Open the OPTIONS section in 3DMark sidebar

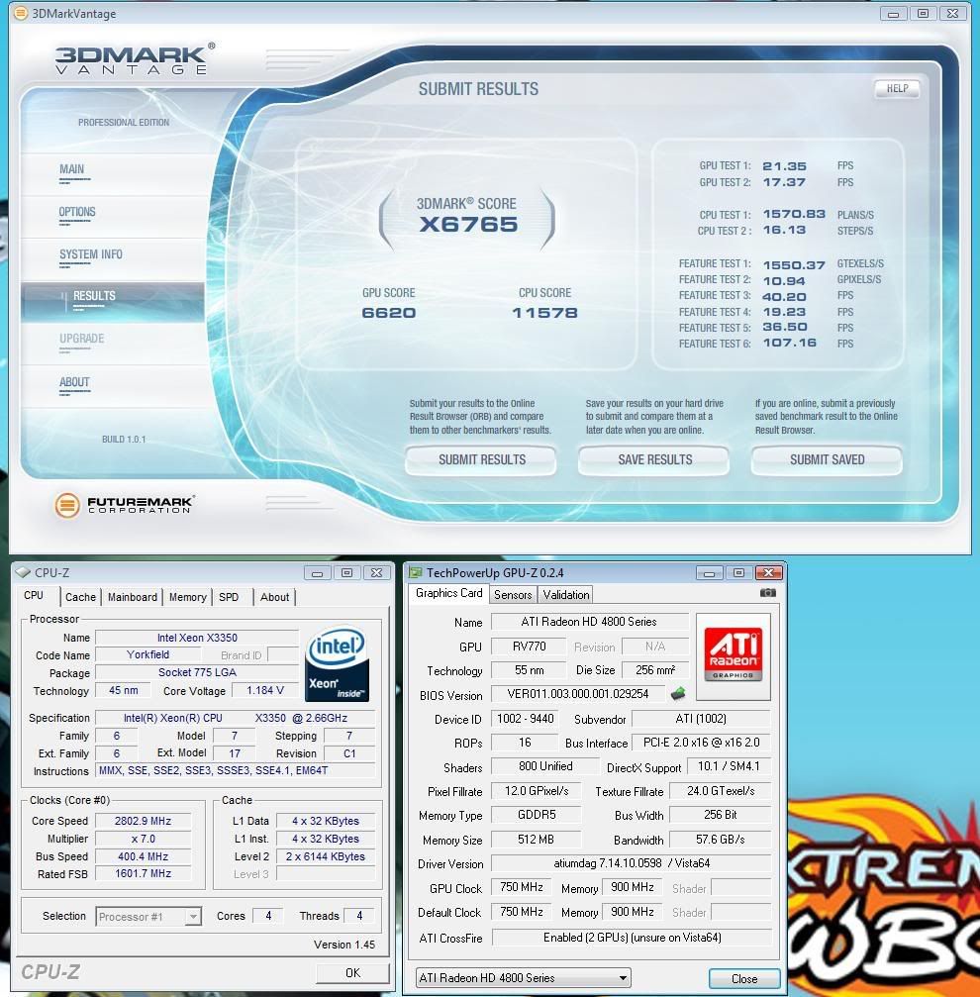77,212
